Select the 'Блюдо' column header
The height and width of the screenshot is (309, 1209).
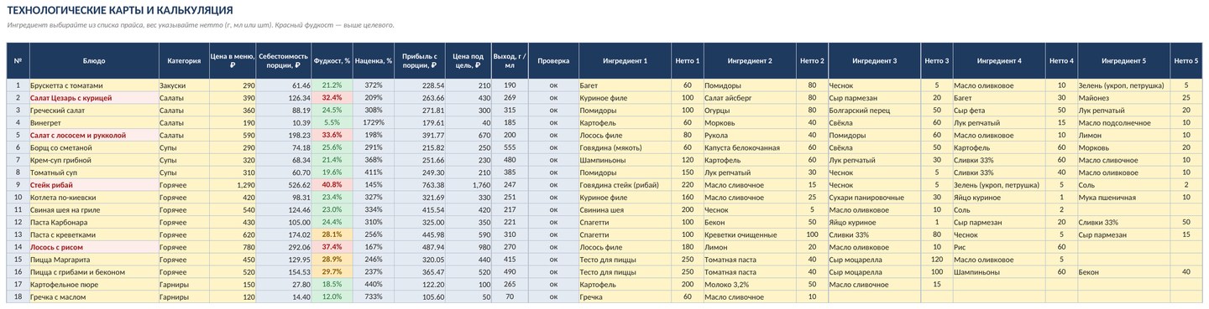click(x=94, y=61)
